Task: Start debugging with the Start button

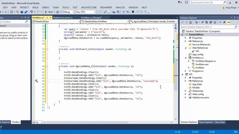Action: coord(49,12)
